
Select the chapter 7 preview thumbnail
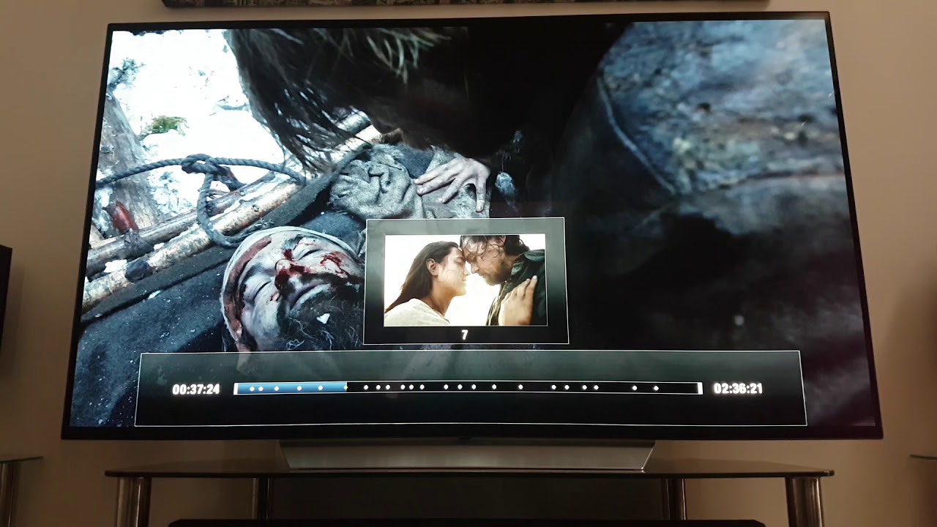tap(465, 280)
